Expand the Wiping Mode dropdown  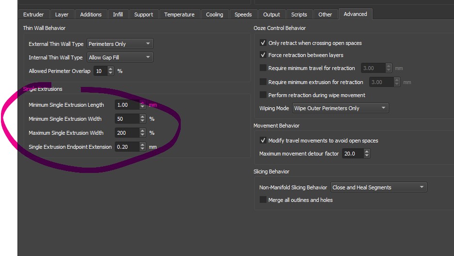[340, 108]
